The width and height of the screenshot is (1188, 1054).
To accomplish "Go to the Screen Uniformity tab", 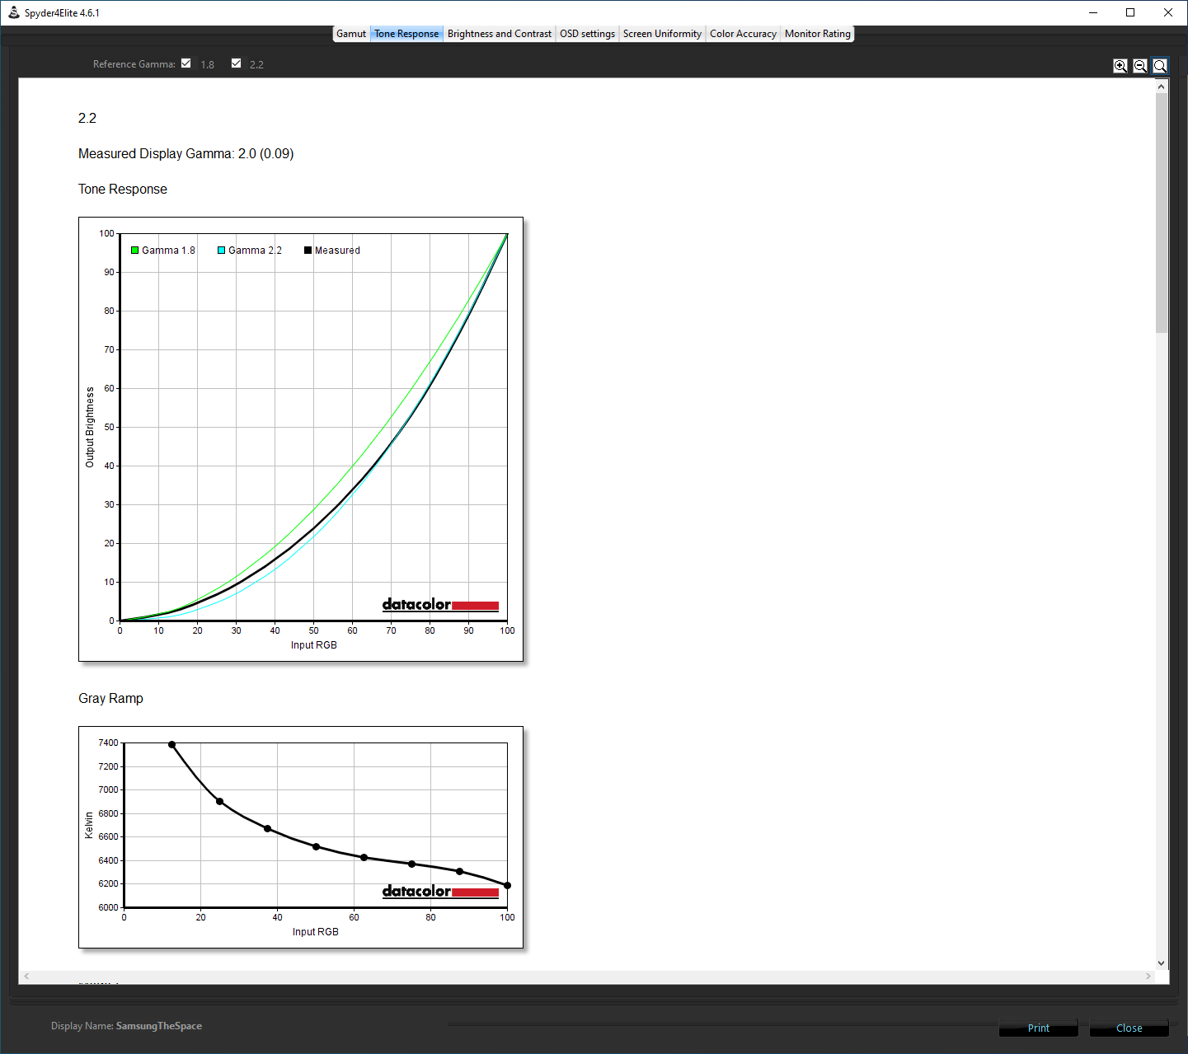I will click(x=662, y=34).
